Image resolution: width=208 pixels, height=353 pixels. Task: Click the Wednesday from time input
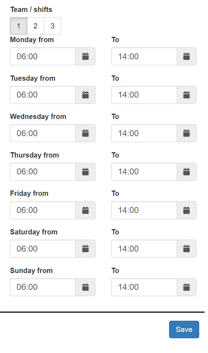(43, 133)
